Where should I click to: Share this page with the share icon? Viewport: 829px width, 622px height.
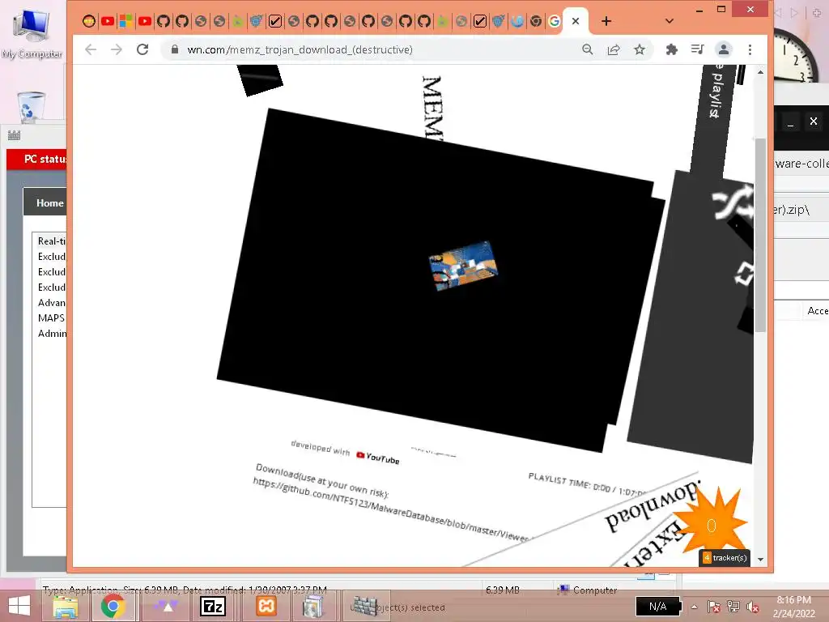click(614, 49)
